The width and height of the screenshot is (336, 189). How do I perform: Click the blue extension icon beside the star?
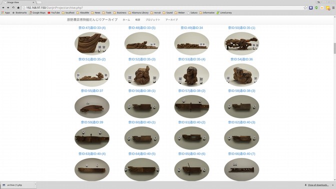click(310, 7)
